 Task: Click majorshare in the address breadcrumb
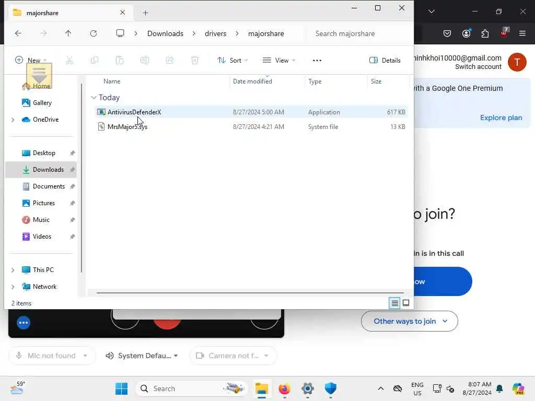(x=266, y=33)
